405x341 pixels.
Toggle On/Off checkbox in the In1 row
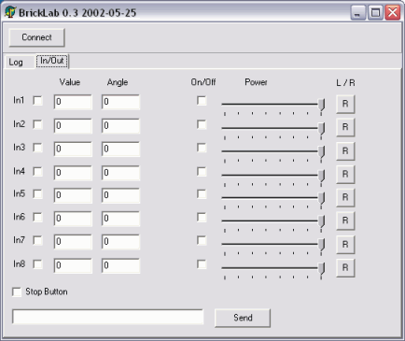tap(202, 101)
